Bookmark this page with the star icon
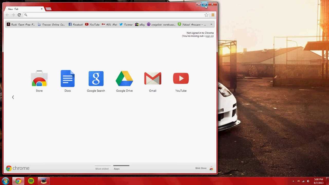The height and width of the screenshot is (185, 329). point(206,15)
